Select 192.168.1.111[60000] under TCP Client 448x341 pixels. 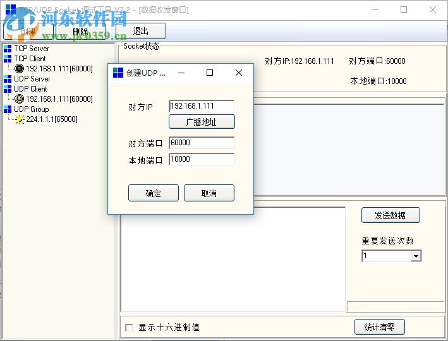click(59, 69)
